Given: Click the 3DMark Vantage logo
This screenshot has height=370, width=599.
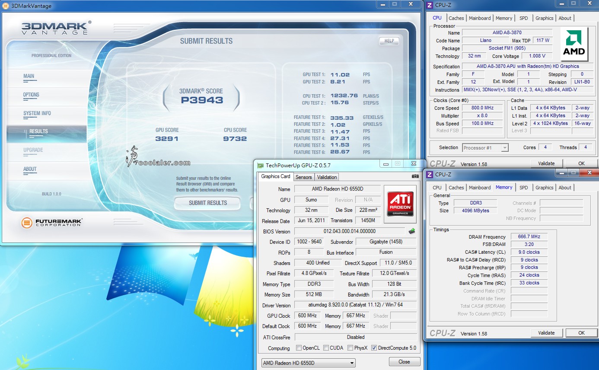Looking at the screenshot, I should pos(56,27).
